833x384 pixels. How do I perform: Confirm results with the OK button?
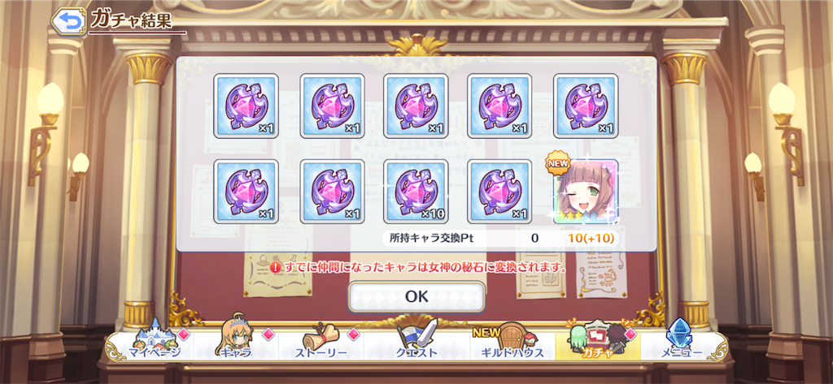point(416,296)
